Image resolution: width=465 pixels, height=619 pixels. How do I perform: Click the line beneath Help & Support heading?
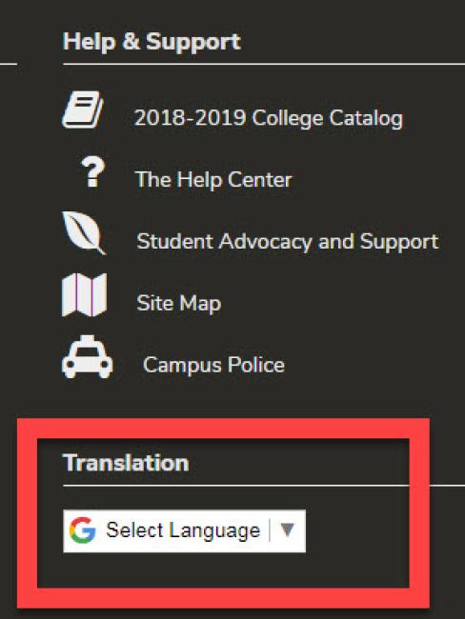click(x=264, y=64)
